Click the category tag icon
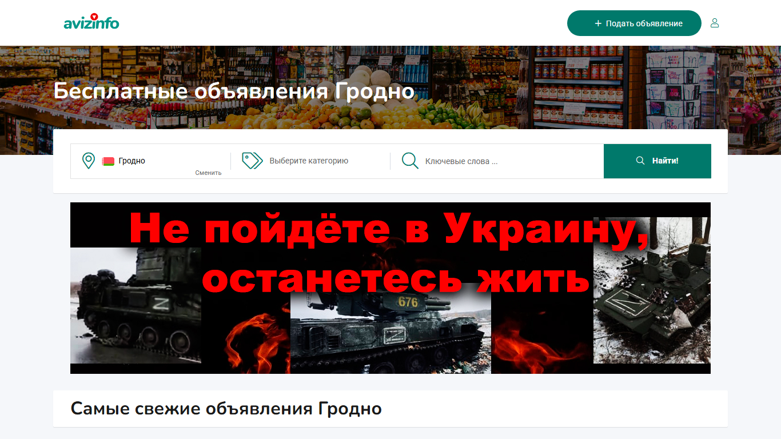Viewport: 781px width, 439px height. point(252,161)
